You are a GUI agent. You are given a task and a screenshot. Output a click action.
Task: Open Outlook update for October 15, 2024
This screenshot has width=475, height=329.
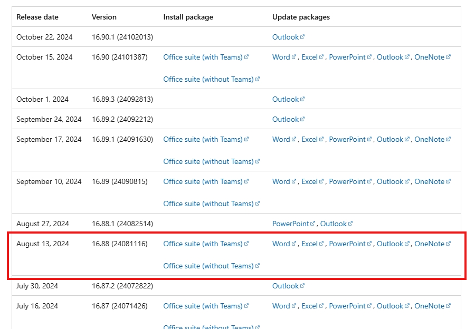coord(393,57)
